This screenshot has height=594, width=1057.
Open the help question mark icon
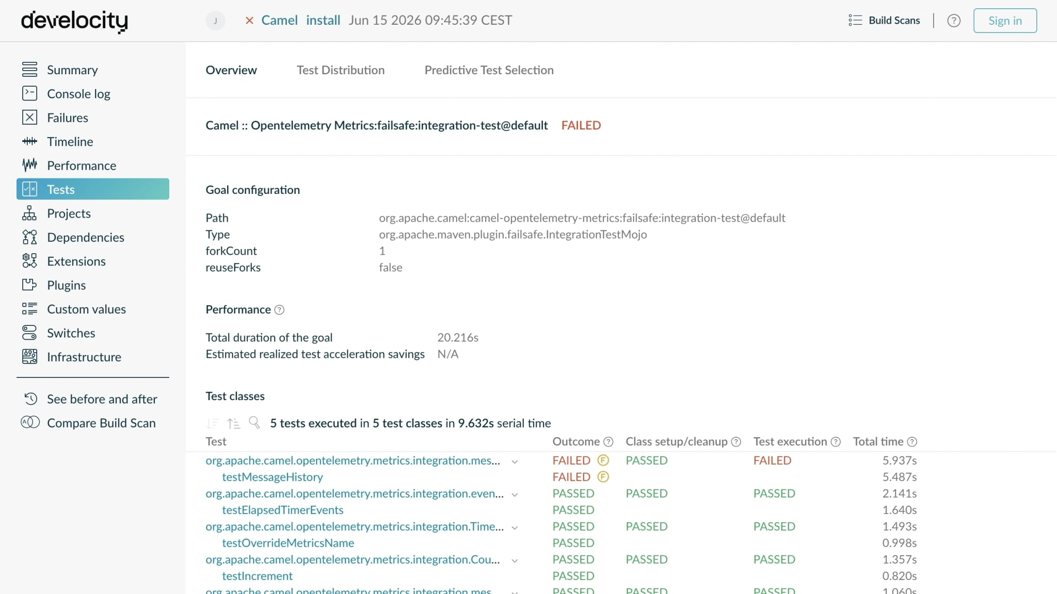[954, 21]
